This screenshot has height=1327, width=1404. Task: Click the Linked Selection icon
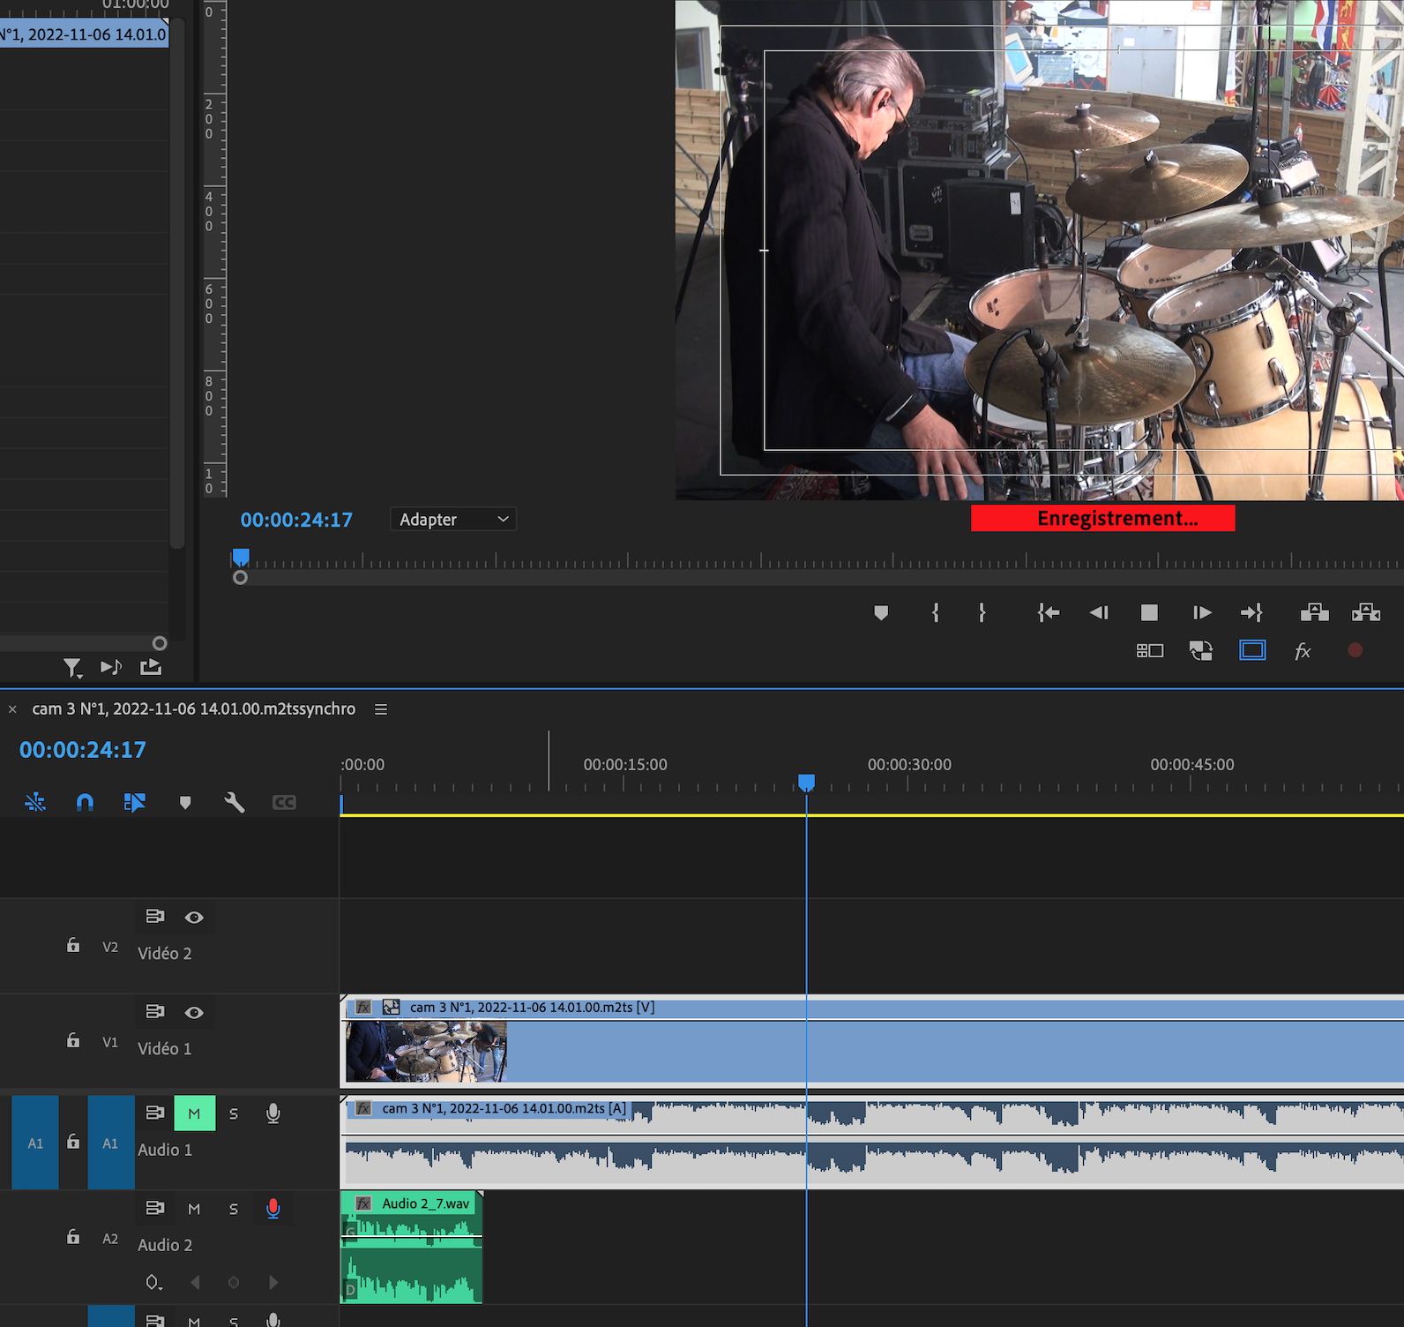pyautogui.click(x=134, y=802)
